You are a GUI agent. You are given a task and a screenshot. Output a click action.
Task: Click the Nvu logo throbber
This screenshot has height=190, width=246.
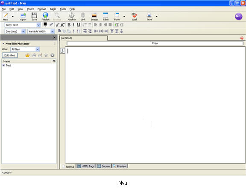(239, 17)
